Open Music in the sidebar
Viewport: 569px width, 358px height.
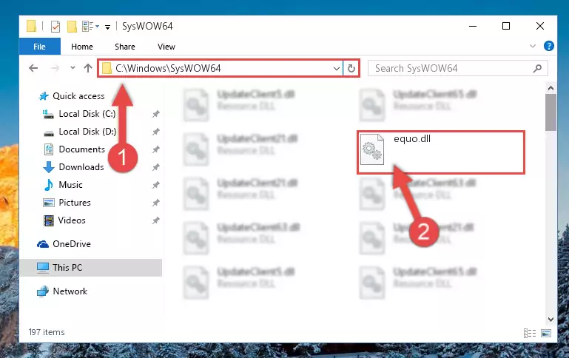tap(70, 185)
